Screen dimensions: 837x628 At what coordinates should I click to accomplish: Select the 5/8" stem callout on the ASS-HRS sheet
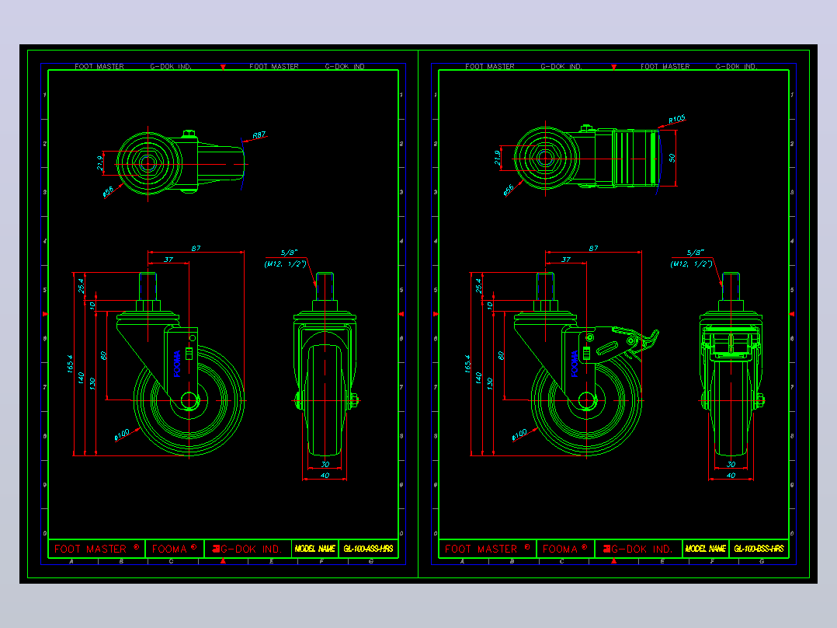pyautogui.click(x=289, y=253)
